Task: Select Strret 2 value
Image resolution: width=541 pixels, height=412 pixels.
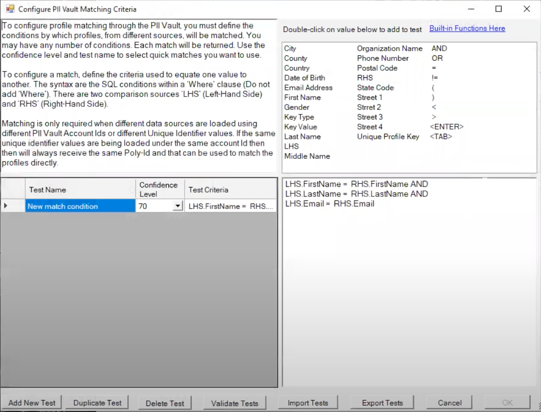Action: [369, 107]
